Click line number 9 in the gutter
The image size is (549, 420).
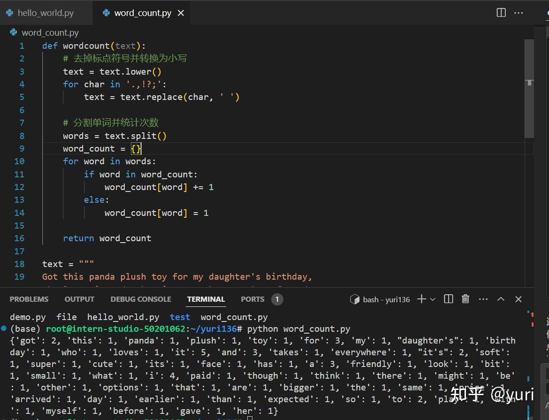point(22,148)
